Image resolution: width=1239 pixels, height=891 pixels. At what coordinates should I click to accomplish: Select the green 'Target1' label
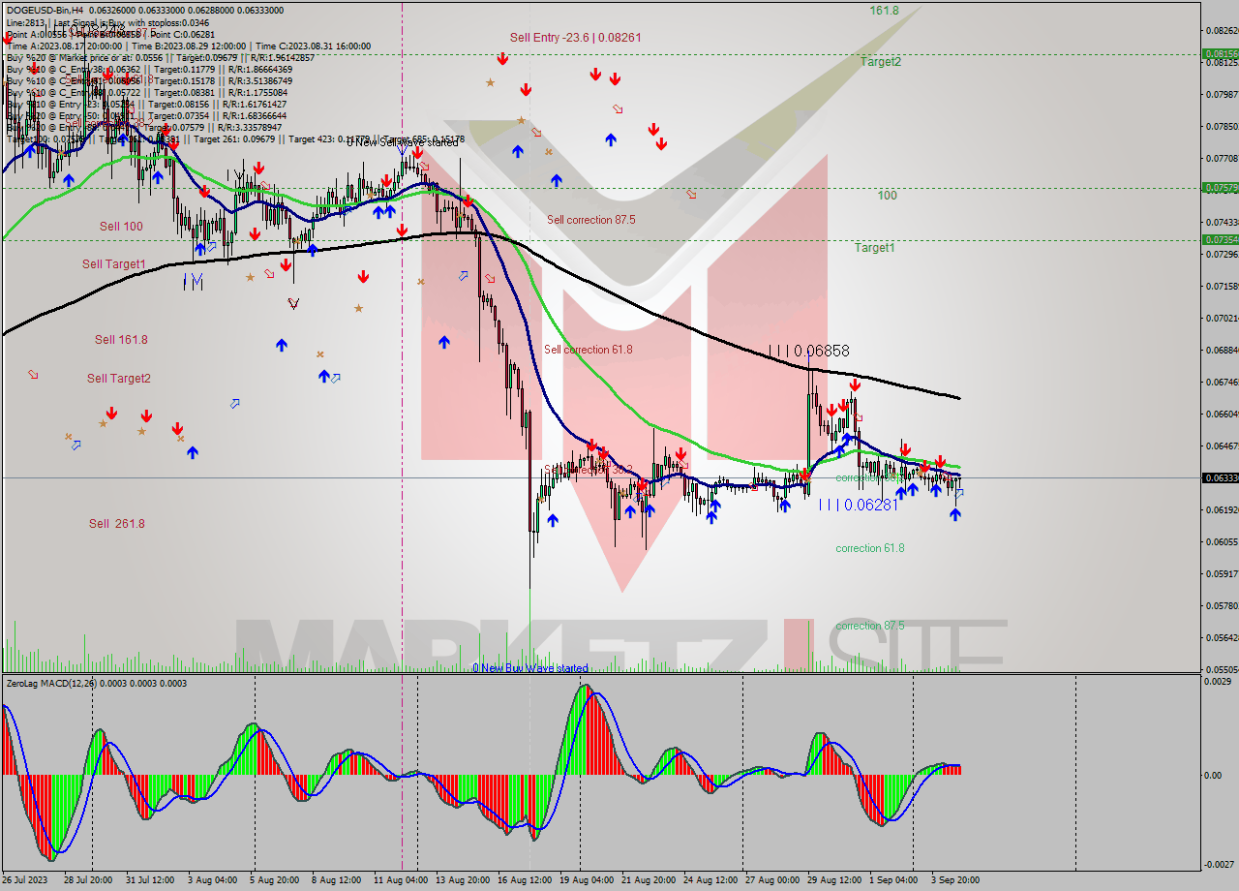tap(874, 248)
